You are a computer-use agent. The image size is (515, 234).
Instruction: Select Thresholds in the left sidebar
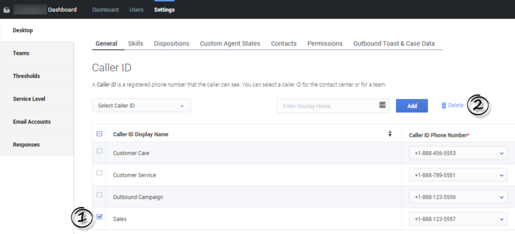point(37,76)
